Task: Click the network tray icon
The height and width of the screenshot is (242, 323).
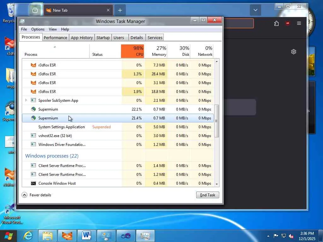Action: coord(284,236)
